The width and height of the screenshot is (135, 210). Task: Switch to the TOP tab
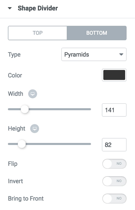coord(38,33)
